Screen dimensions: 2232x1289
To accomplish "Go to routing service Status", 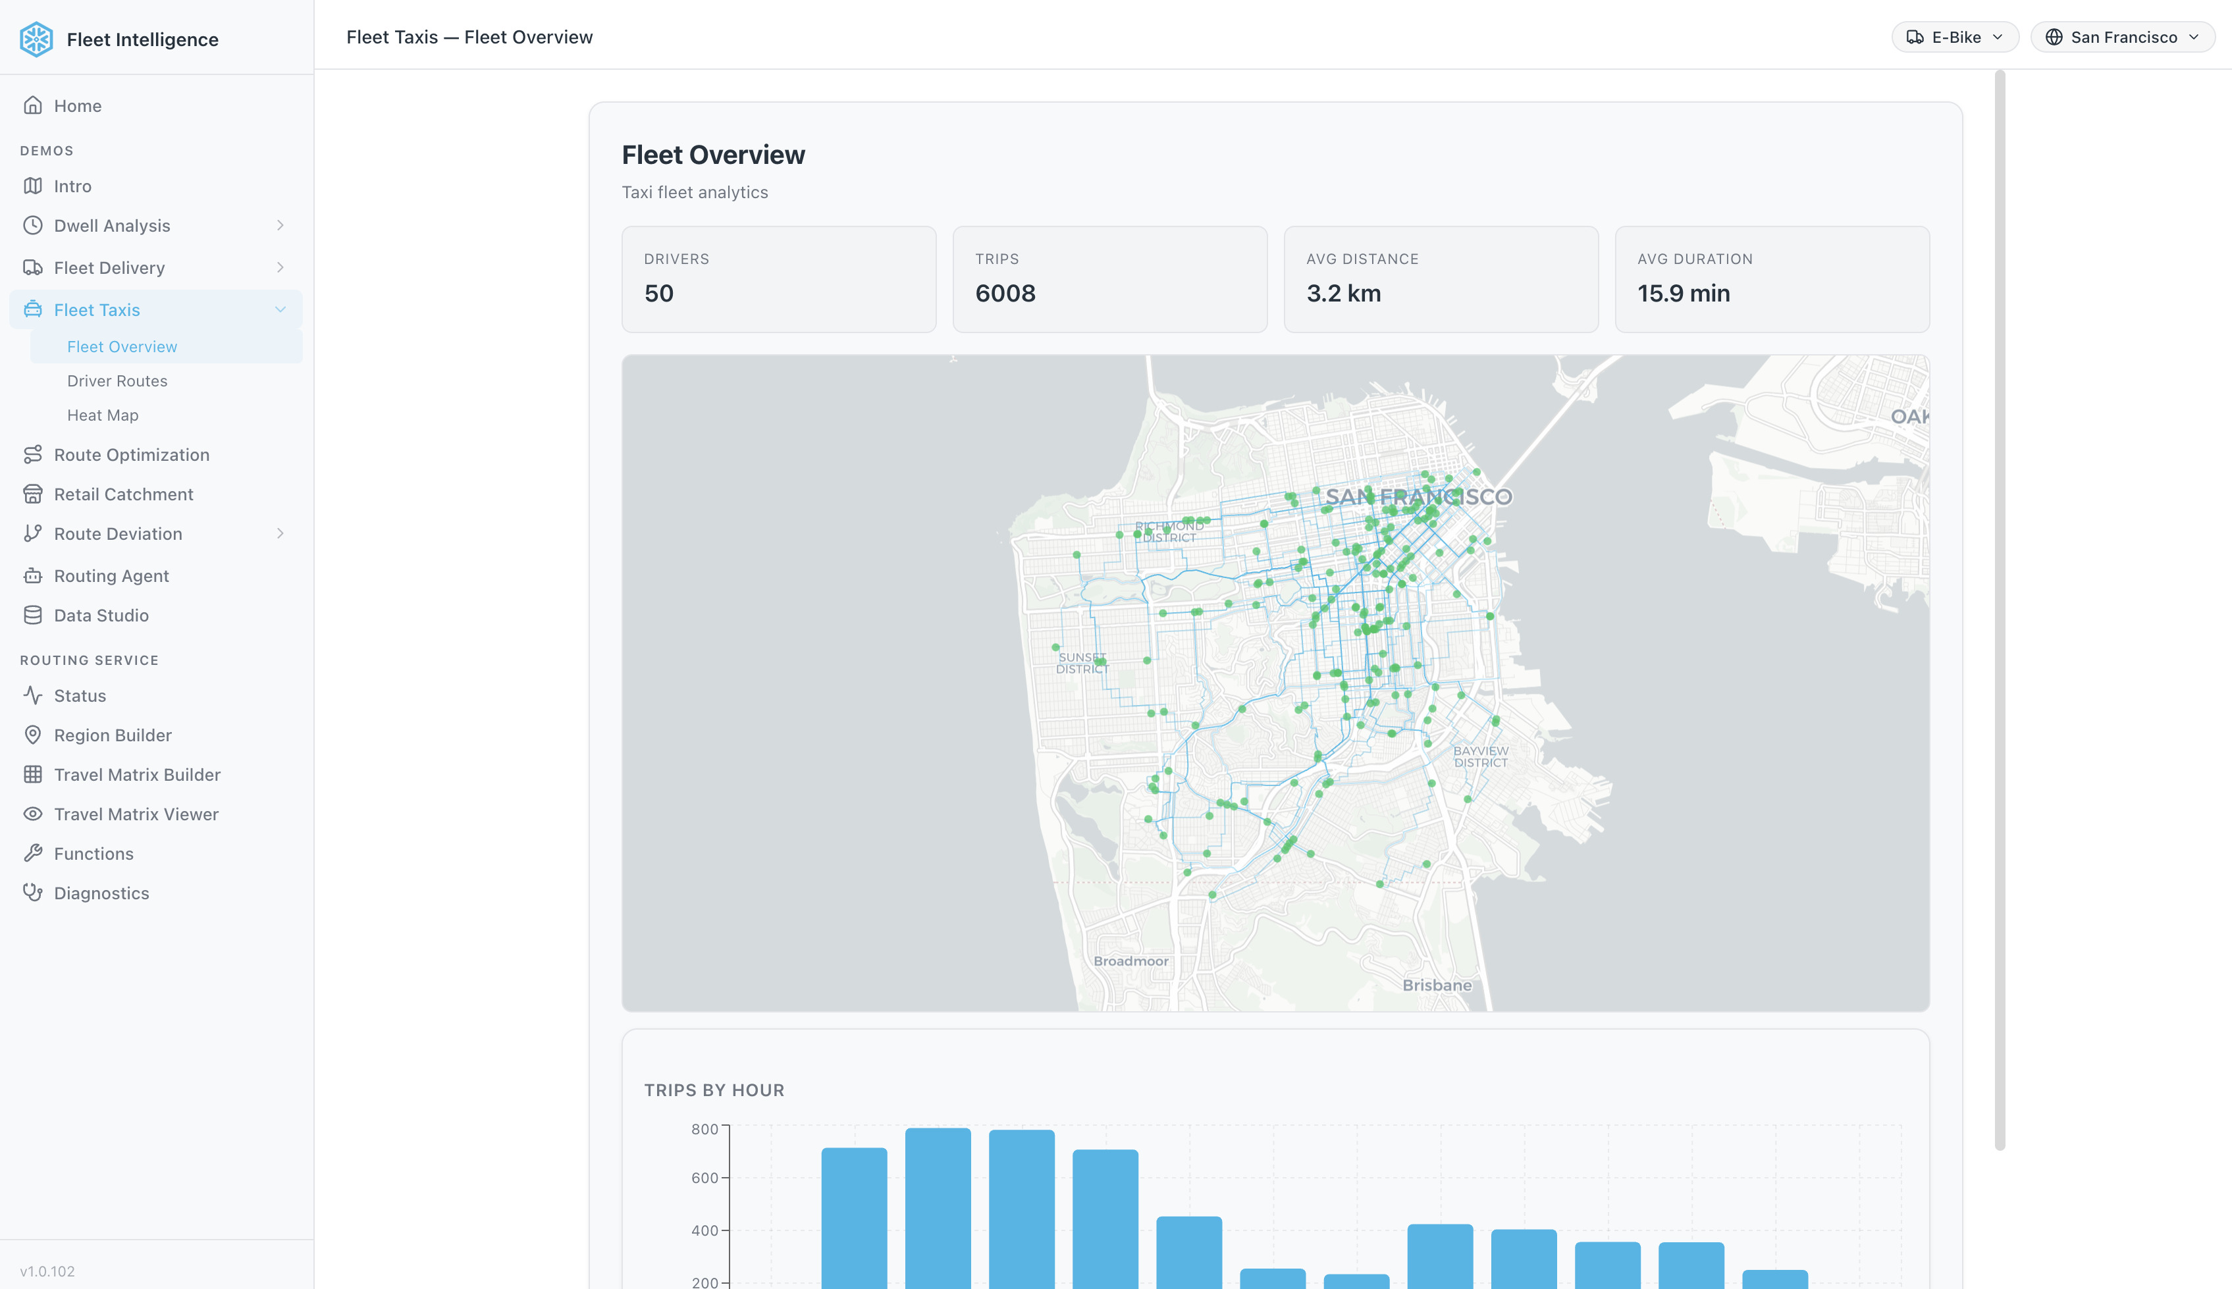I will 80,696.
